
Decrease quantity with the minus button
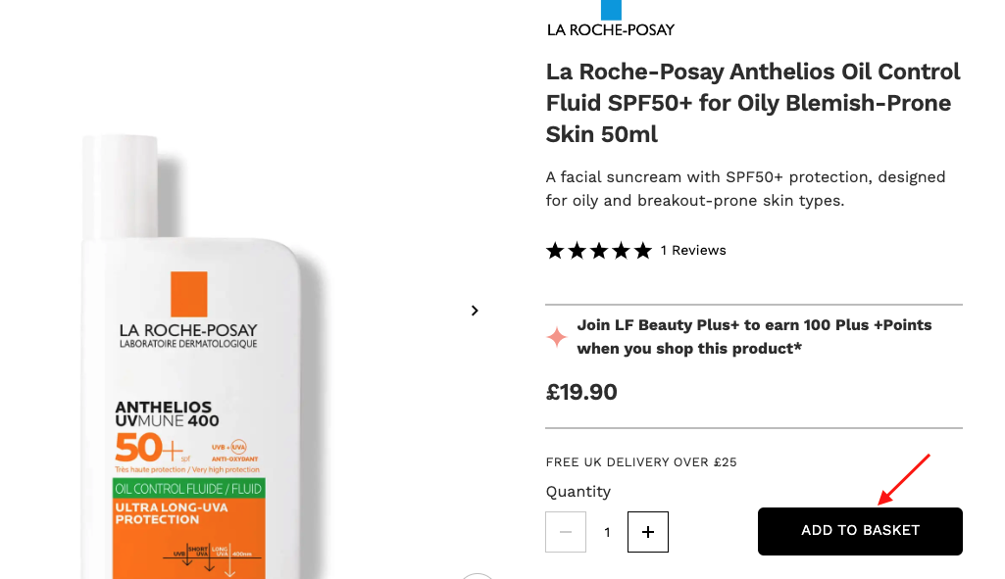(566, 532)
